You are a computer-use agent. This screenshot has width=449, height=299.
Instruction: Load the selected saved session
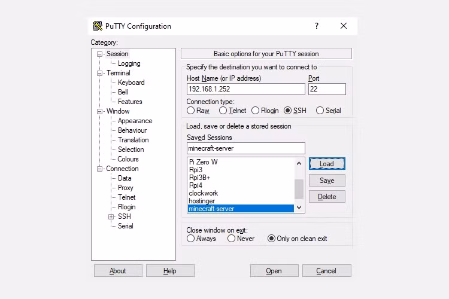(327, 164)
